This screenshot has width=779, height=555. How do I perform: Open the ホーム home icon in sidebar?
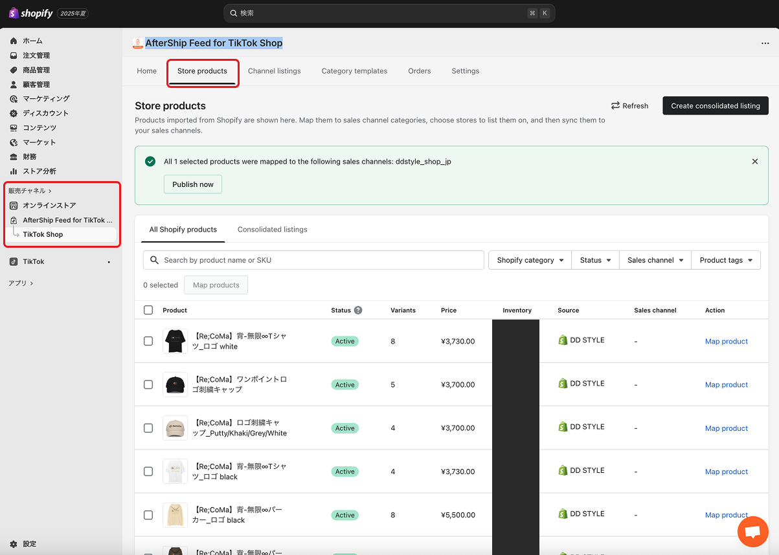[14, 41]
